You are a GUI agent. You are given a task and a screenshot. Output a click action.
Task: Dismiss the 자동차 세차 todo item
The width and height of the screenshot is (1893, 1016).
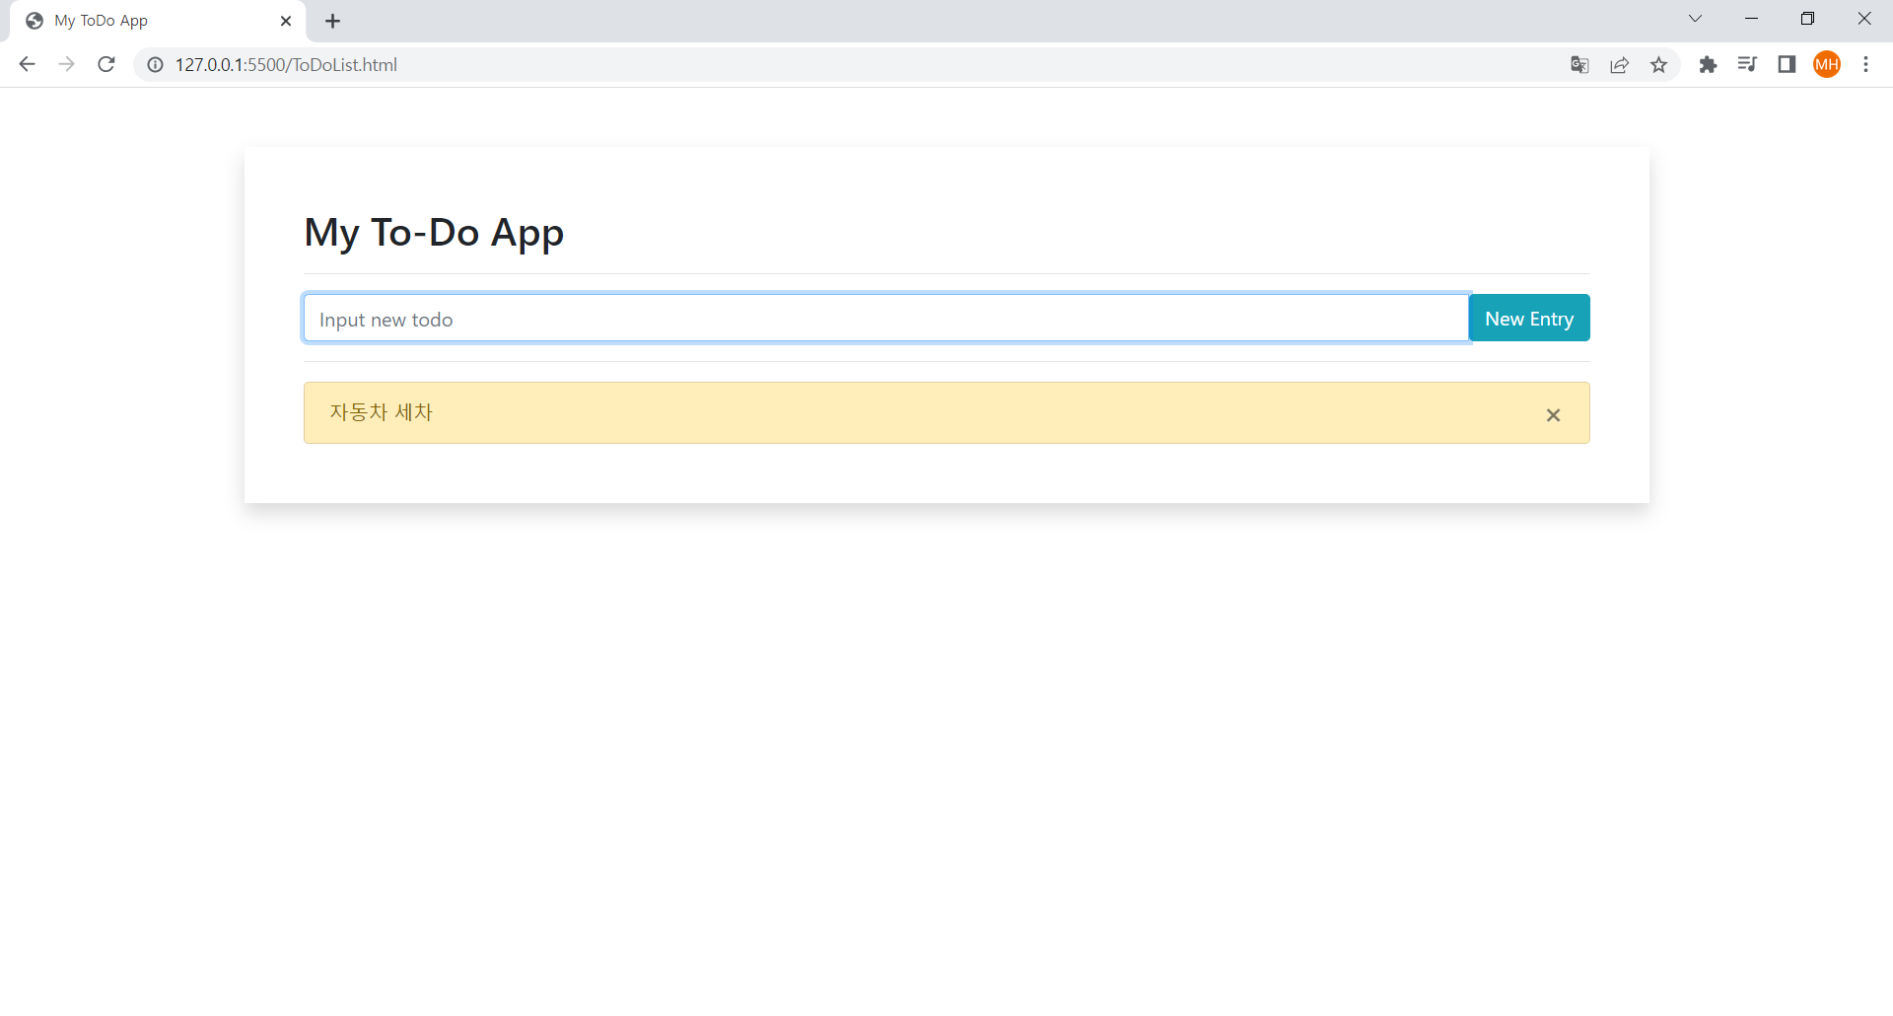pos(1553,414)
